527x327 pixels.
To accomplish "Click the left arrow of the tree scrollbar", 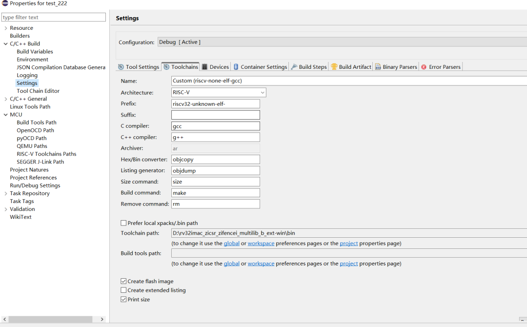I will point(5,319).
